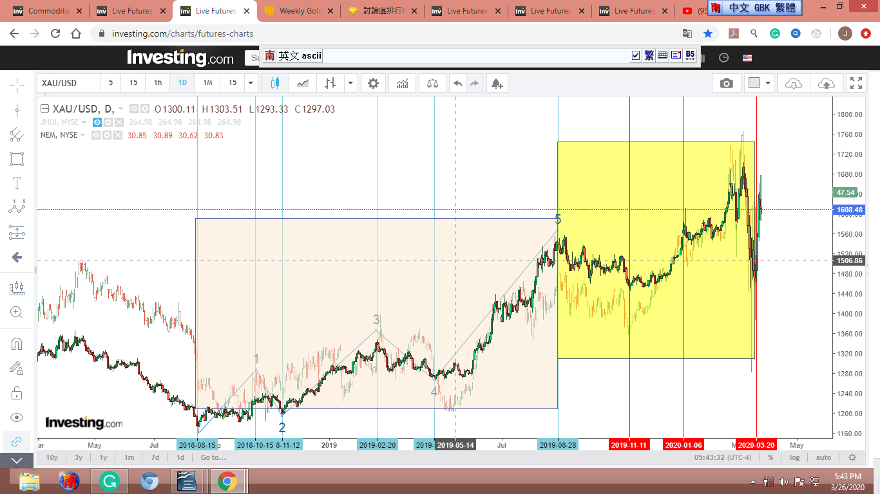
Task: Expand NEM, NYSE legend dropdown arrow
Action: [82, 135]
